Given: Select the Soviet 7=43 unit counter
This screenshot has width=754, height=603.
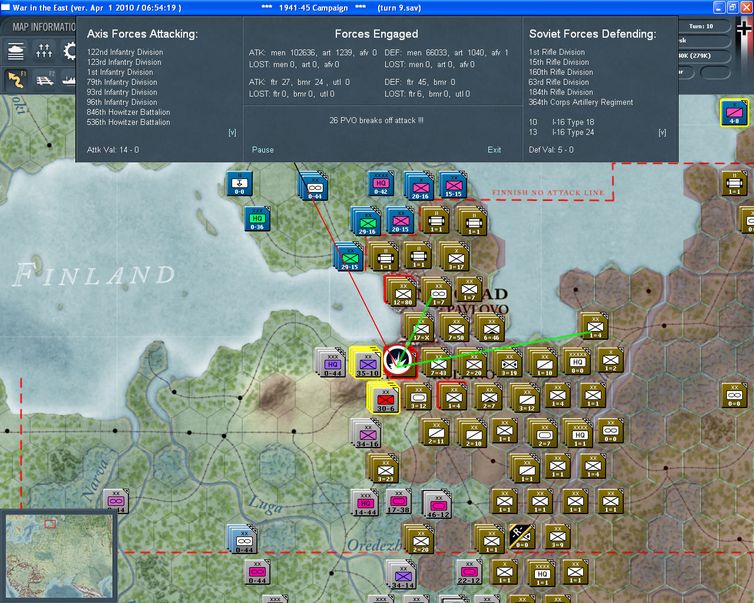Looking at the screenshot, I should pyautogui.click(x=438, y=364).
